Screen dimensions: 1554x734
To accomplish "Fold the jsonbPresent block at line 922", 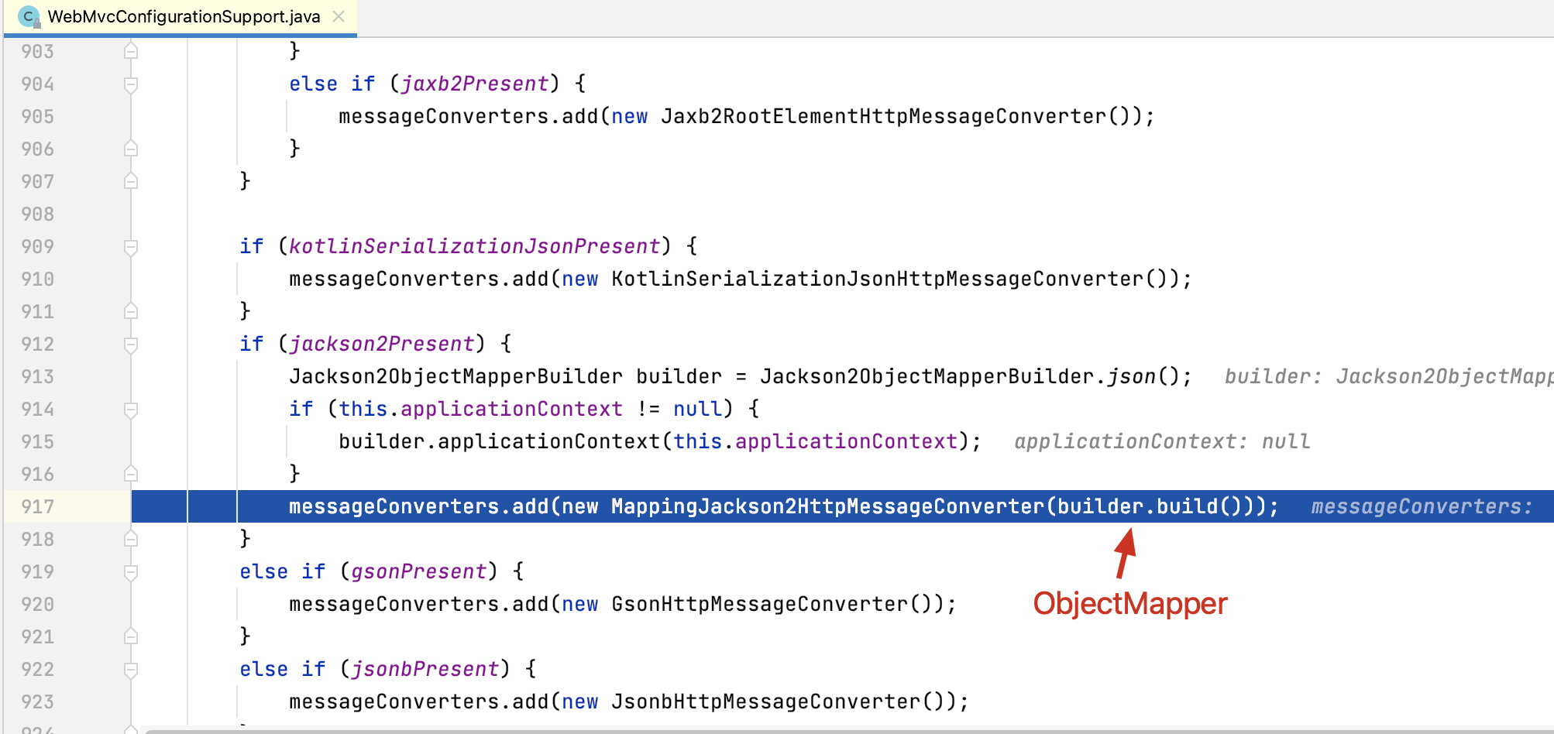I will click(131, 669).
